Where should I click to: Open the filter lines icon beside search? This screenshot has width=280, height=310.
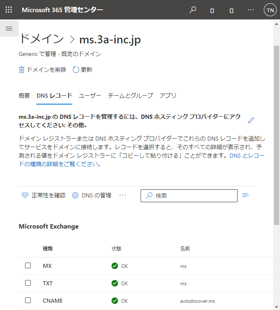pyautogui.click(x=246, y=195)
